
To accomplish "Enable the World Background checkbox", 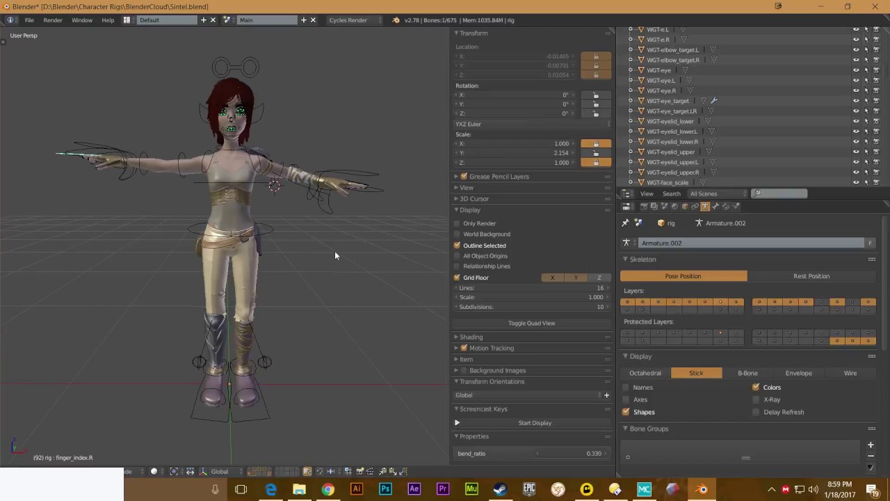I will tap(457, 234).
